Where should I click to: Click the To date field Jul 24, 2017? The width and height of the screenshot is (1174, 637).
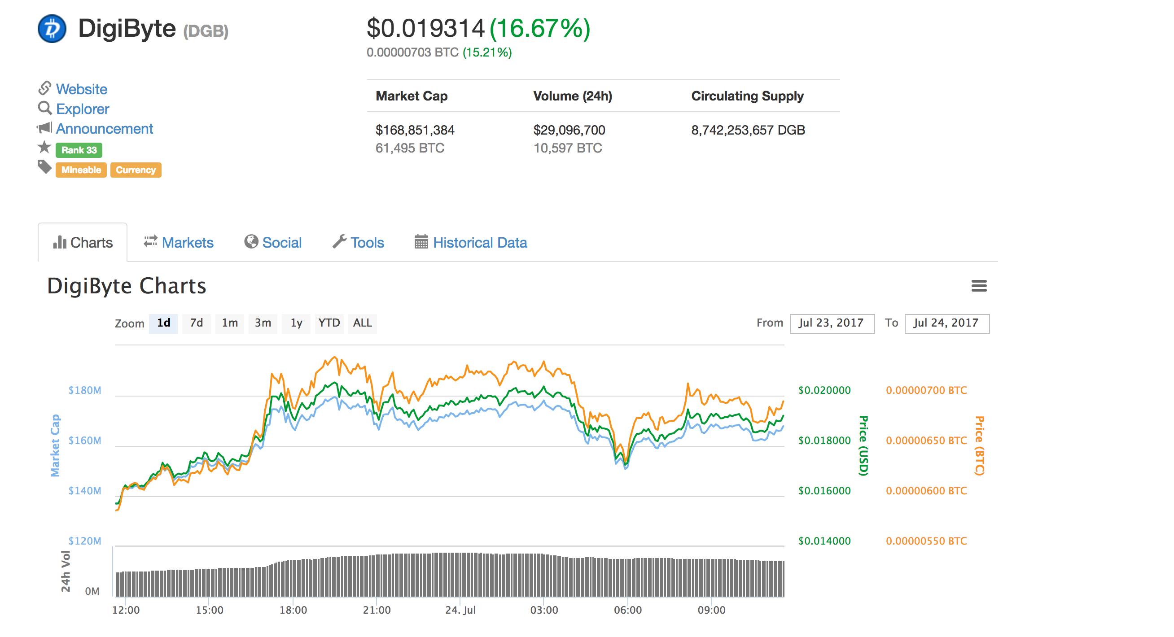pos(947,323)
